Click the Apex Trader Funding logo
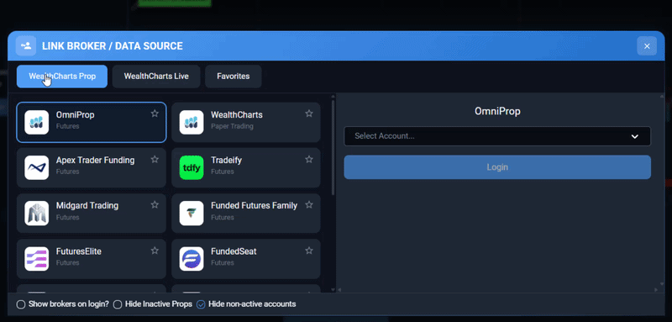This screenshot has width=672, height=322. tap(36, 167)
